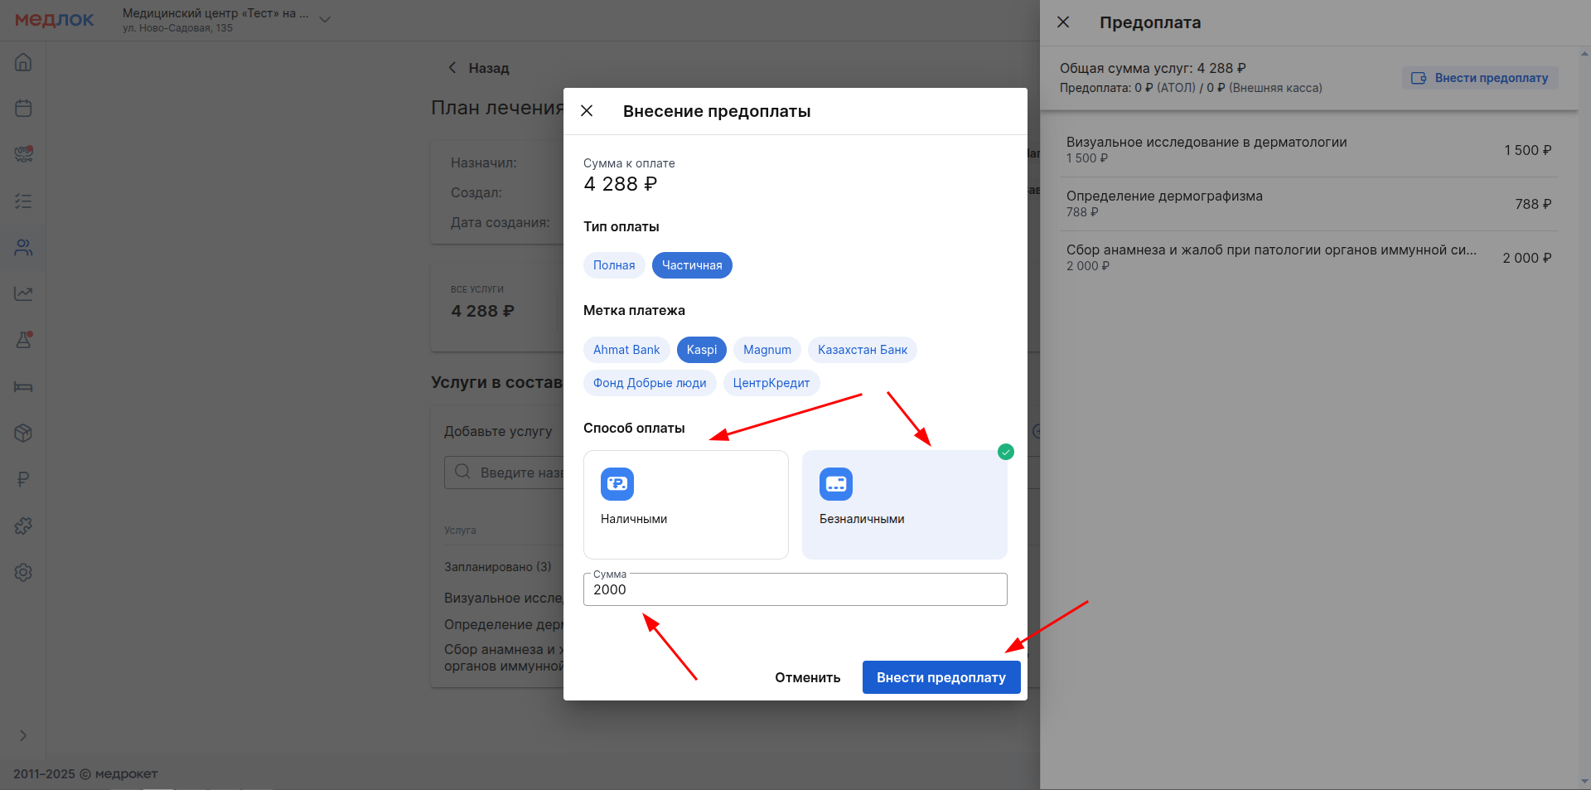Screen dimensions: 1591x790
Task: Open the analytics chart icon in sidebar
Action: click(x=23, y=293)
